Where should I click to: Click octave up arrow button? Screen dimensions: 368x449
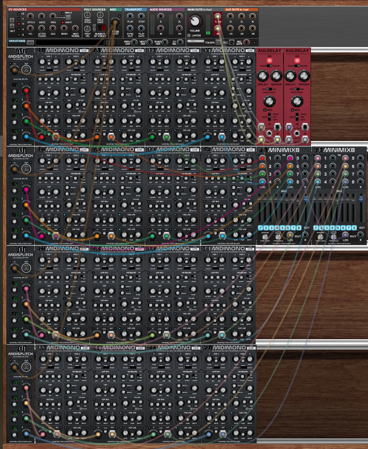12,21
